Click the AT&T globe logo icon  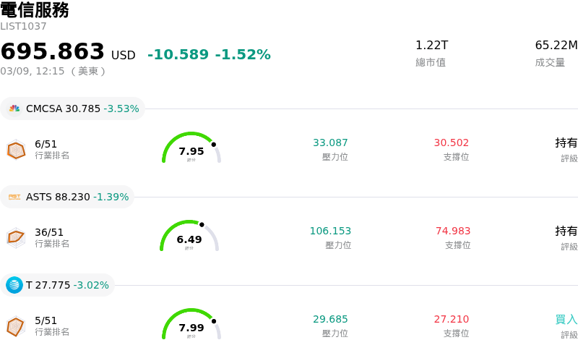click(14, 285)
